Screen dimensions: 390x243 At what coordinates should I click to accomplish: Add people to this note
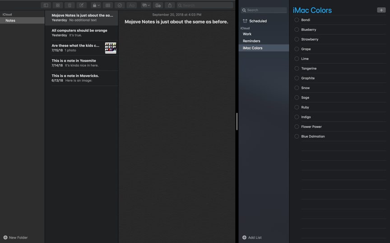click(158, 5)
